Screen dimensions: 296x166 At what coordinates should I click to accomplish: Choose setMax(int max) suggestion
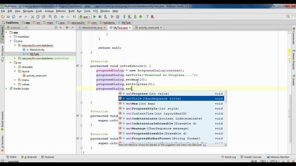(x=171, y=103)
